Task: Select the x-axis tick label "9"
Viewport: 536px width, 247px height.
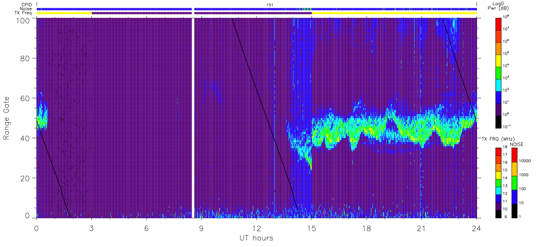Action: (201, 228)
